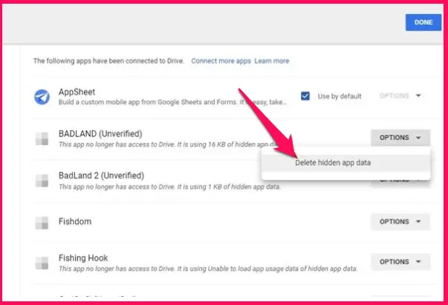Click the BadLand 2 (Unverified) app name
The image size is (448, 305).
pos(101,176)
